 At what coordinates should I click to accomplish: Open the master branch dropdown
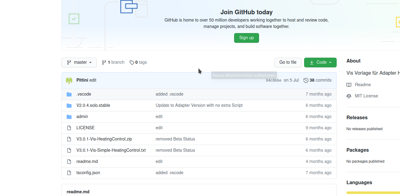pos(79,63)
